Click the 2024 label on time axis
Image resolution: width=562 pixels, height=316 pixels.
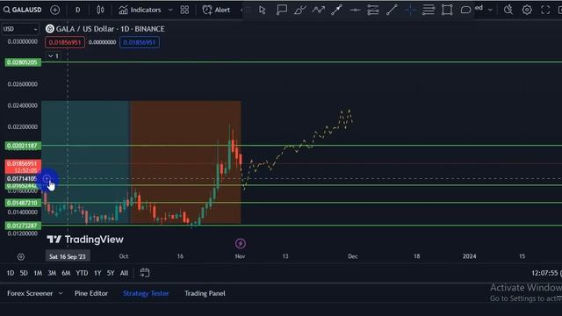pyautogui.click(x=469, y=256)
